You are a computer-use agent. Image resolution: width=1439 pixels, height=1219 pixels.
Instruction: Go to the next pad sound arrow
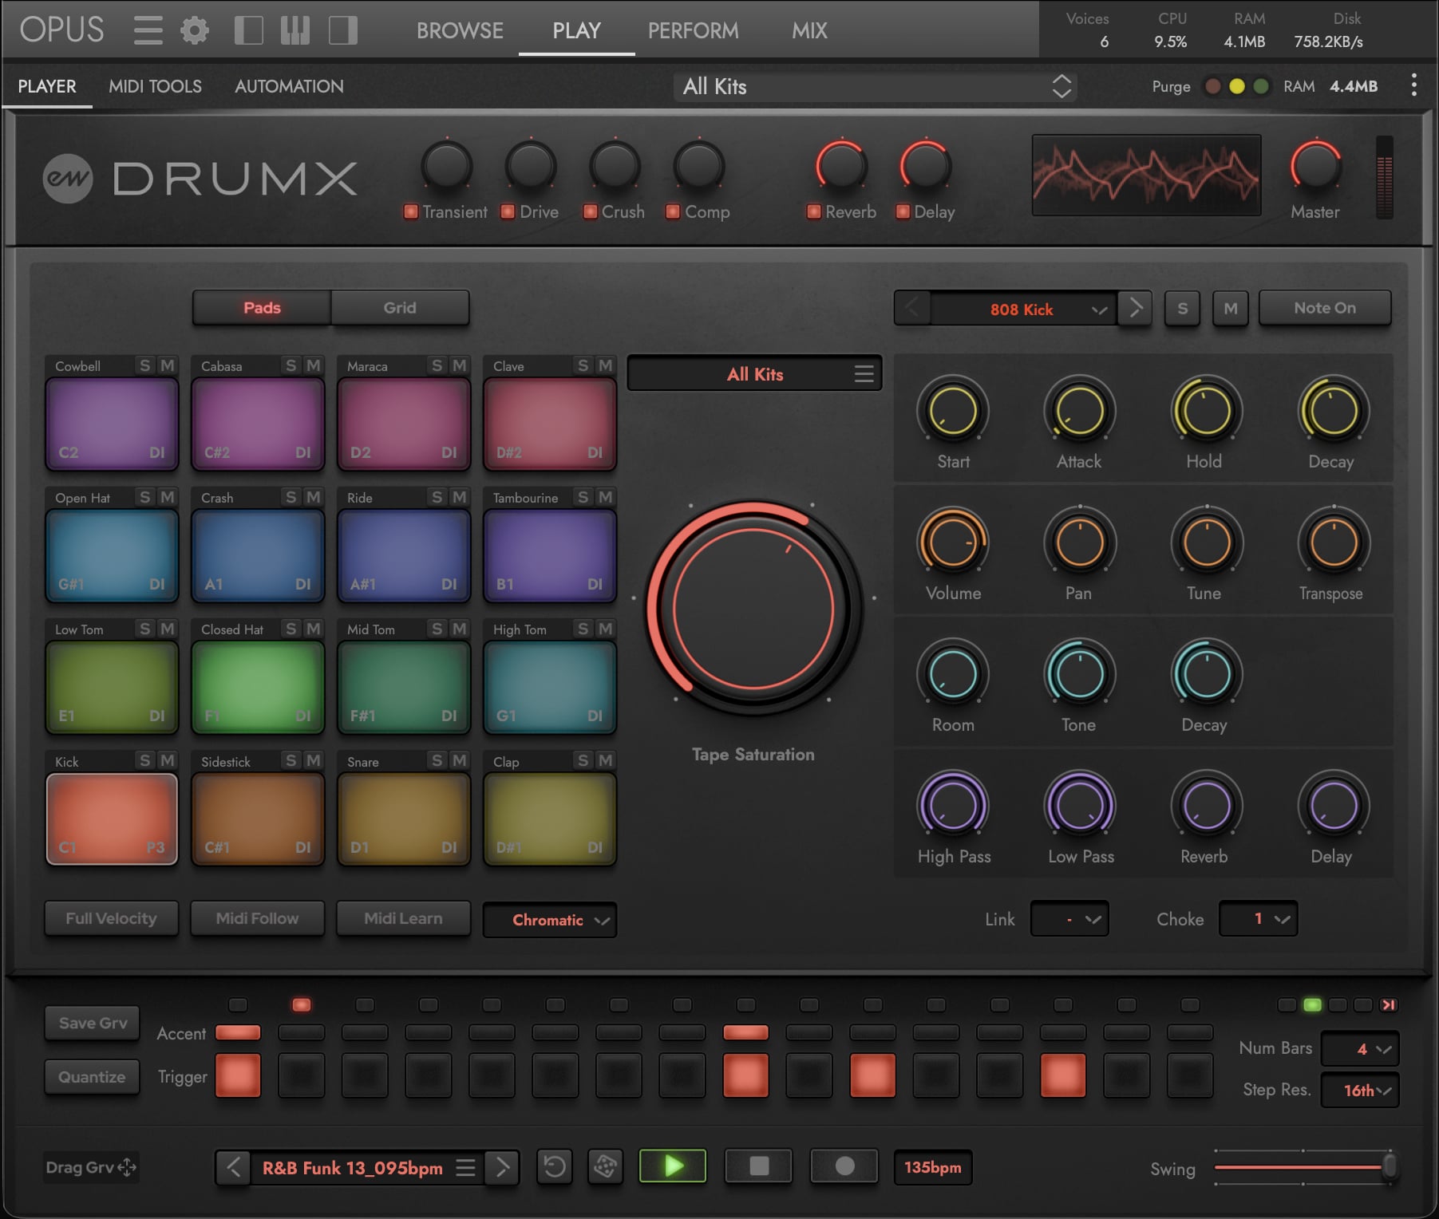(x=1135, y=308)
